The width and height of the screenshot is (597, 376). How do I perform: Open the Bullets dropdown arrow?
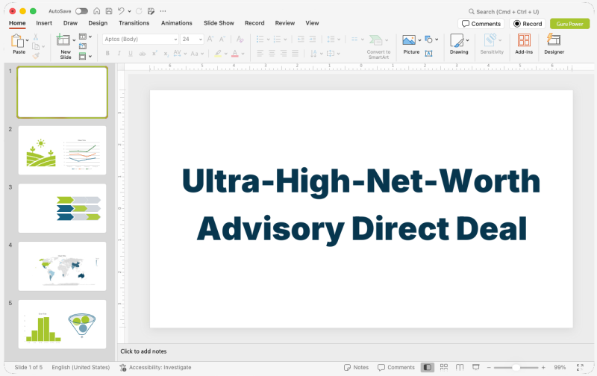269,40
